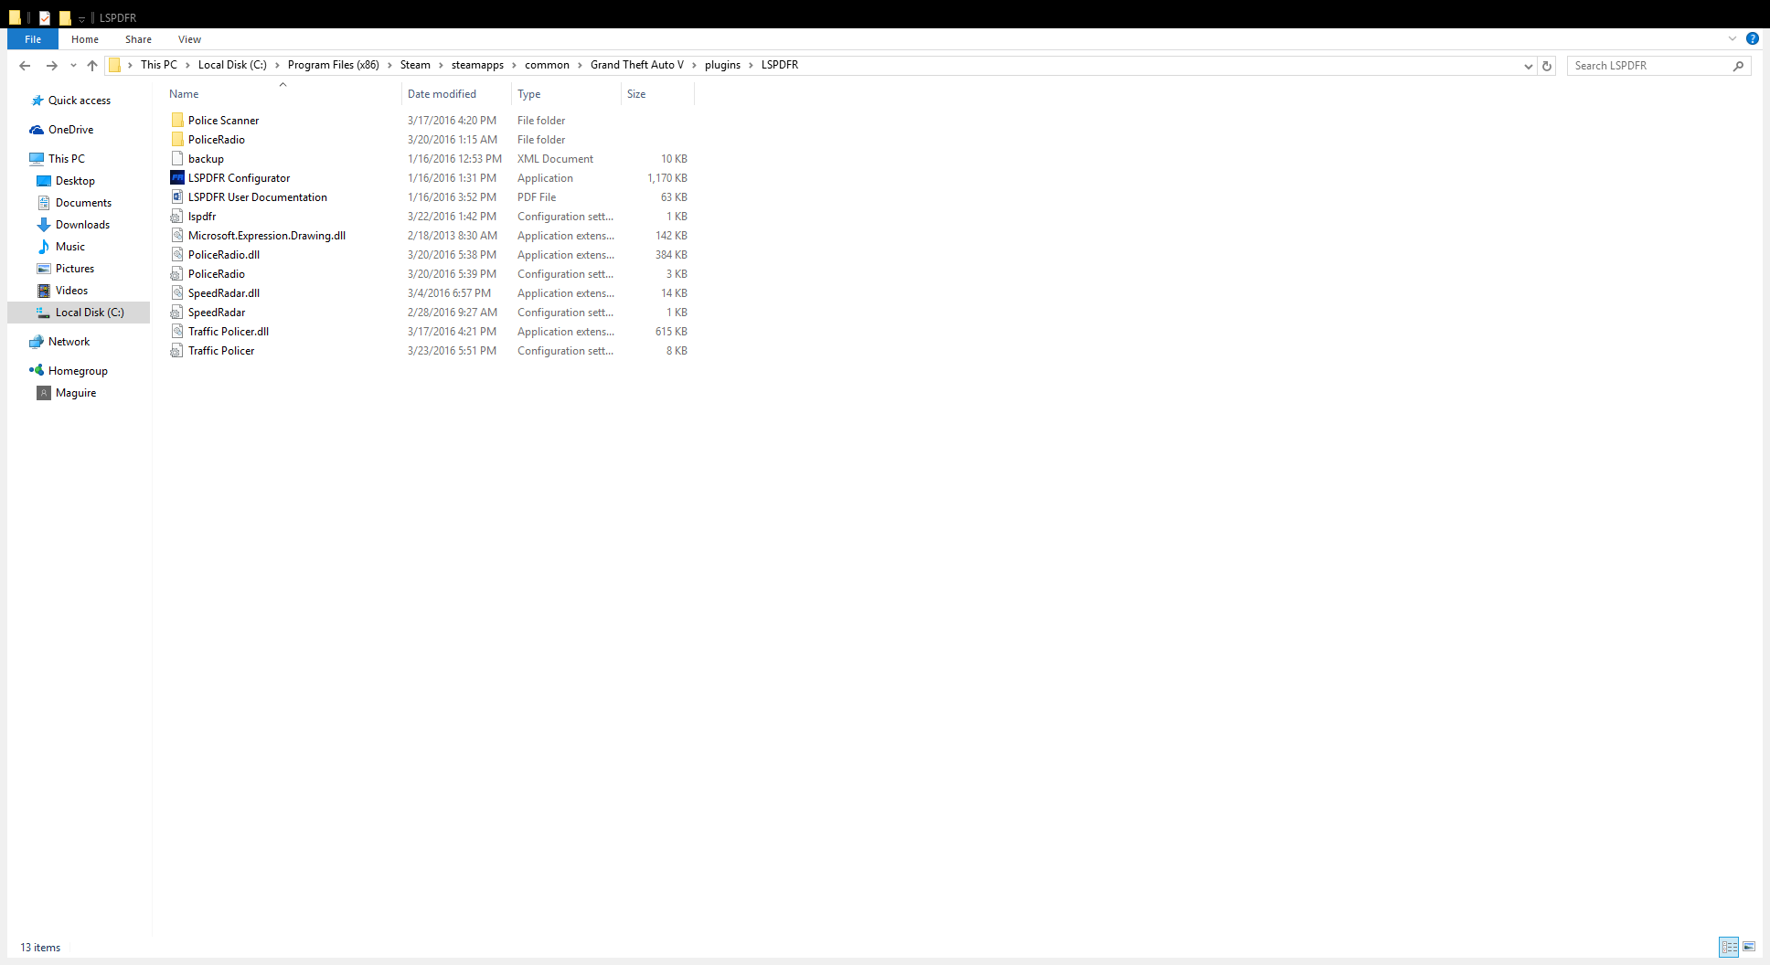Viewport: 1770px width, 965px height.
Task: Click the Back navigation arrow
Action: click(x=25, y=66)
